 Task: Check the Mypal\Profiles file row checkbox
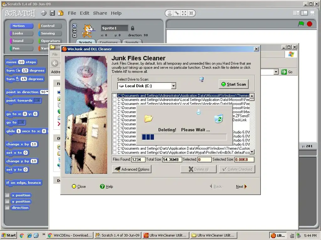(115, 152)
